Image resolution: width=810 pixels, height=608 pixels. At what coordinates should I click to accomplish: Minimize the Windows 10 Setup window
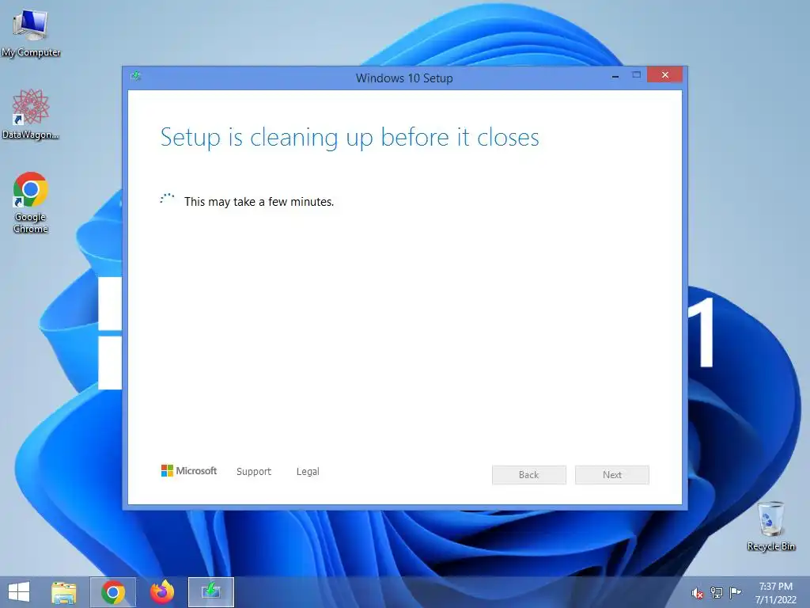(615, 76)
